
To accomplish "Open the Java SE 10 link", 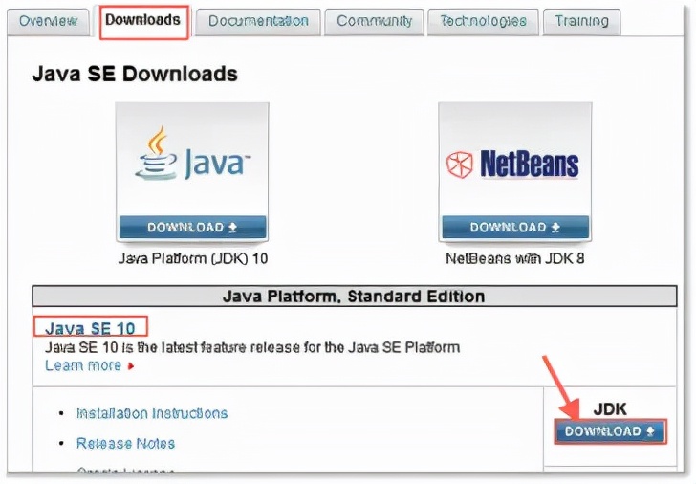I will tap(90, 328).
